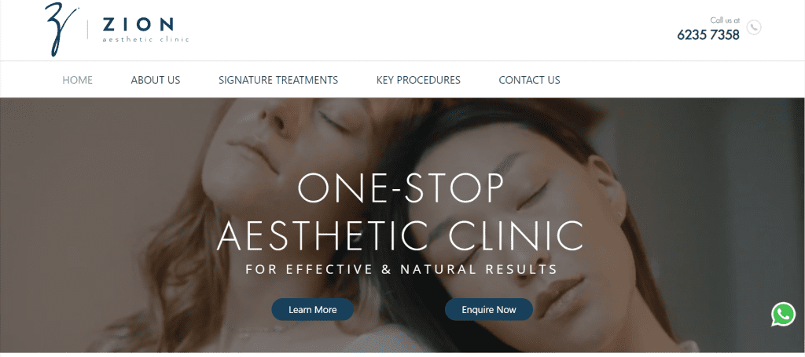Viewport: 805px width, 357px height.
Task: Click the "aesthetic clinic" tagline under ZION
Action: pos(145,39)
